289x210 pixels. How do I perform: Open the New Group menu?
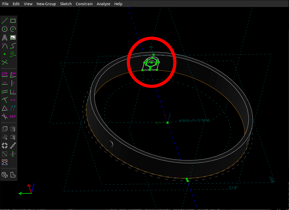46,4
